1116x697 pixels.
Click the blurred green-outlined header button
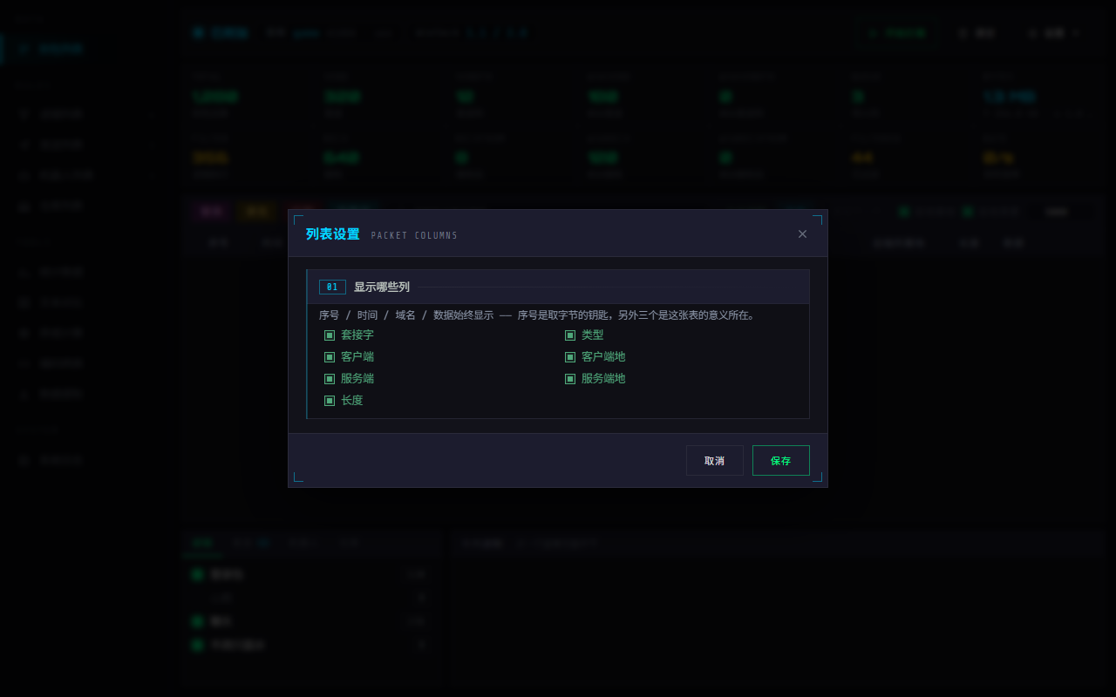pos(896,33)
